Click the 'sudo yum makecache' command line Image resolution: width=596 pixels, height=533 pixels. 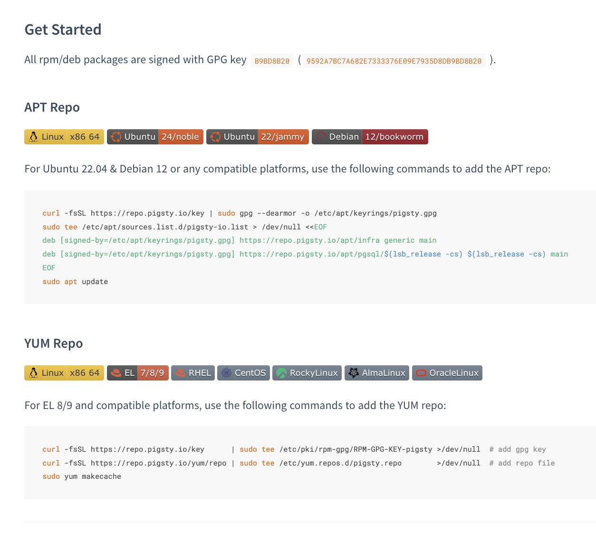82,476
